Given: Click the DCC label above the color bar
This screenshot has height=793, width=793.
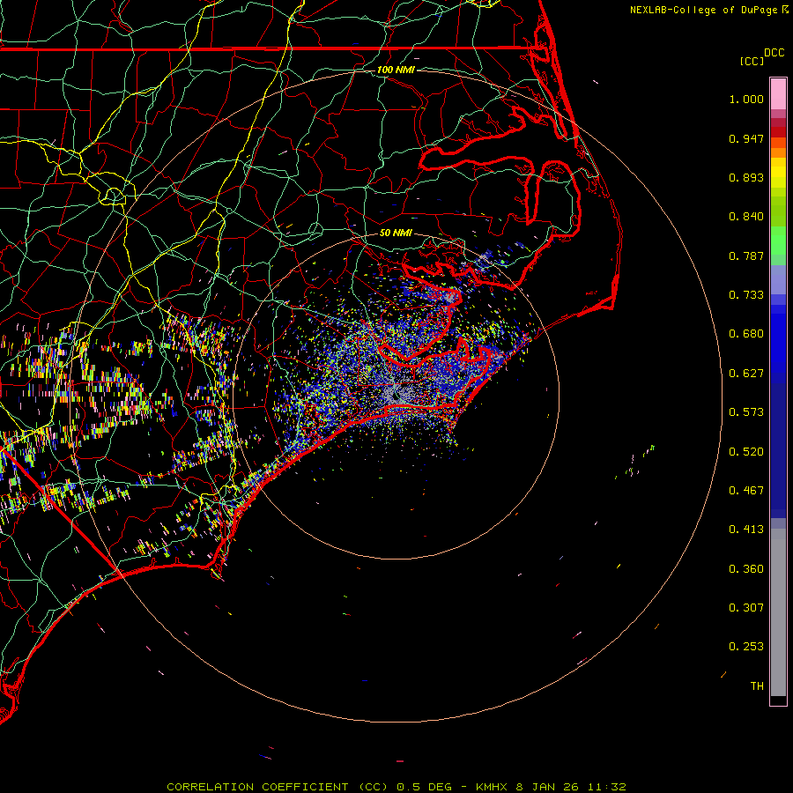Looking at the screenshot, I should (x=774, y=52).
